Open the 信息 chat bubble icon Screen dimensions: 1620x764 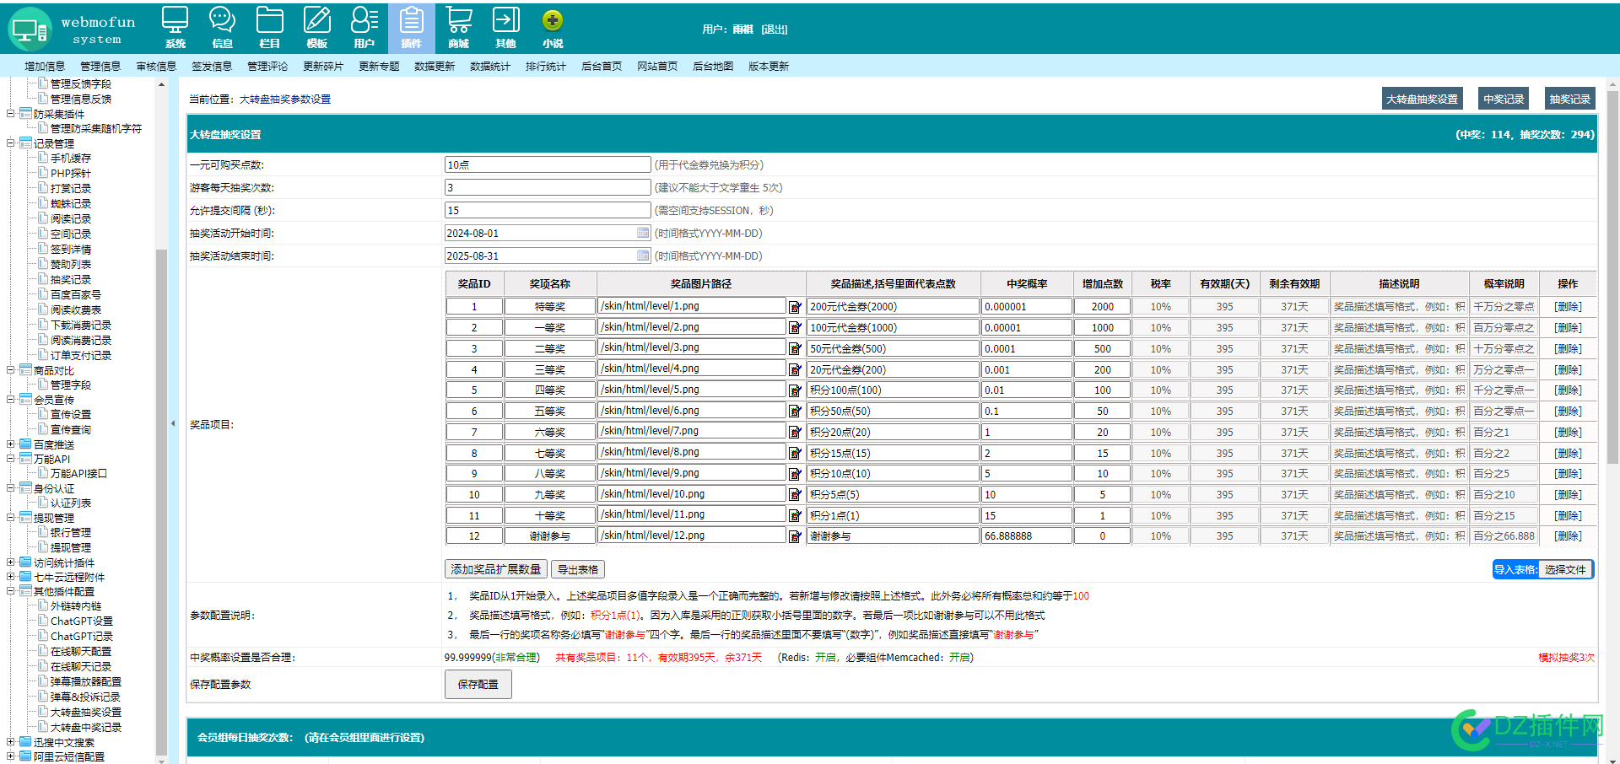click(x=223, y=28)
